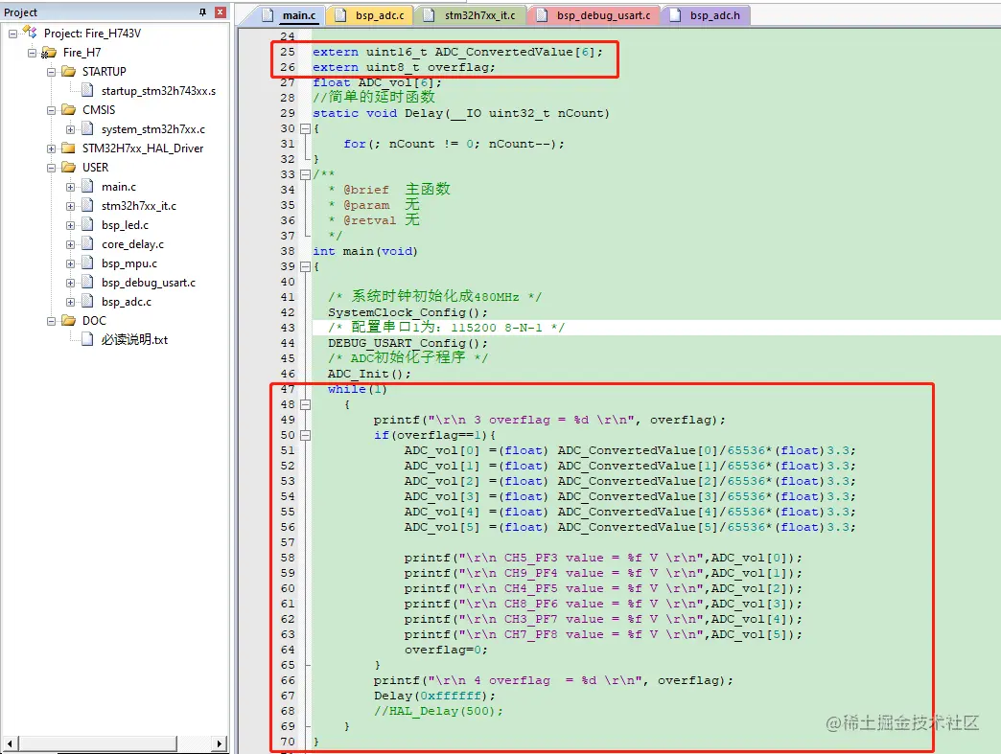The image size is (1001, 754).
Task: Click the STARTUP folder icon
Action: point(68,72)
